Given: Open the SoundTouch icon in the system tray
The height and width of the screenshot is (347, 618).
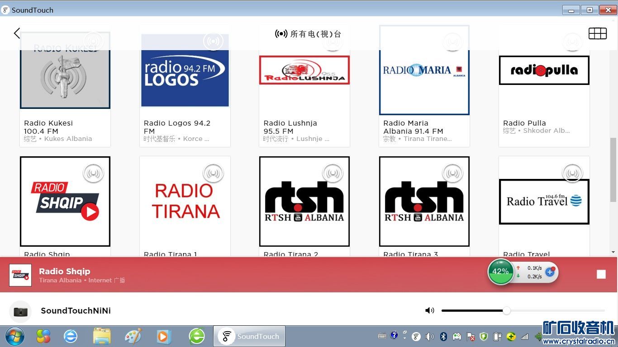Looking at the screenshot, I should (416, 336).
